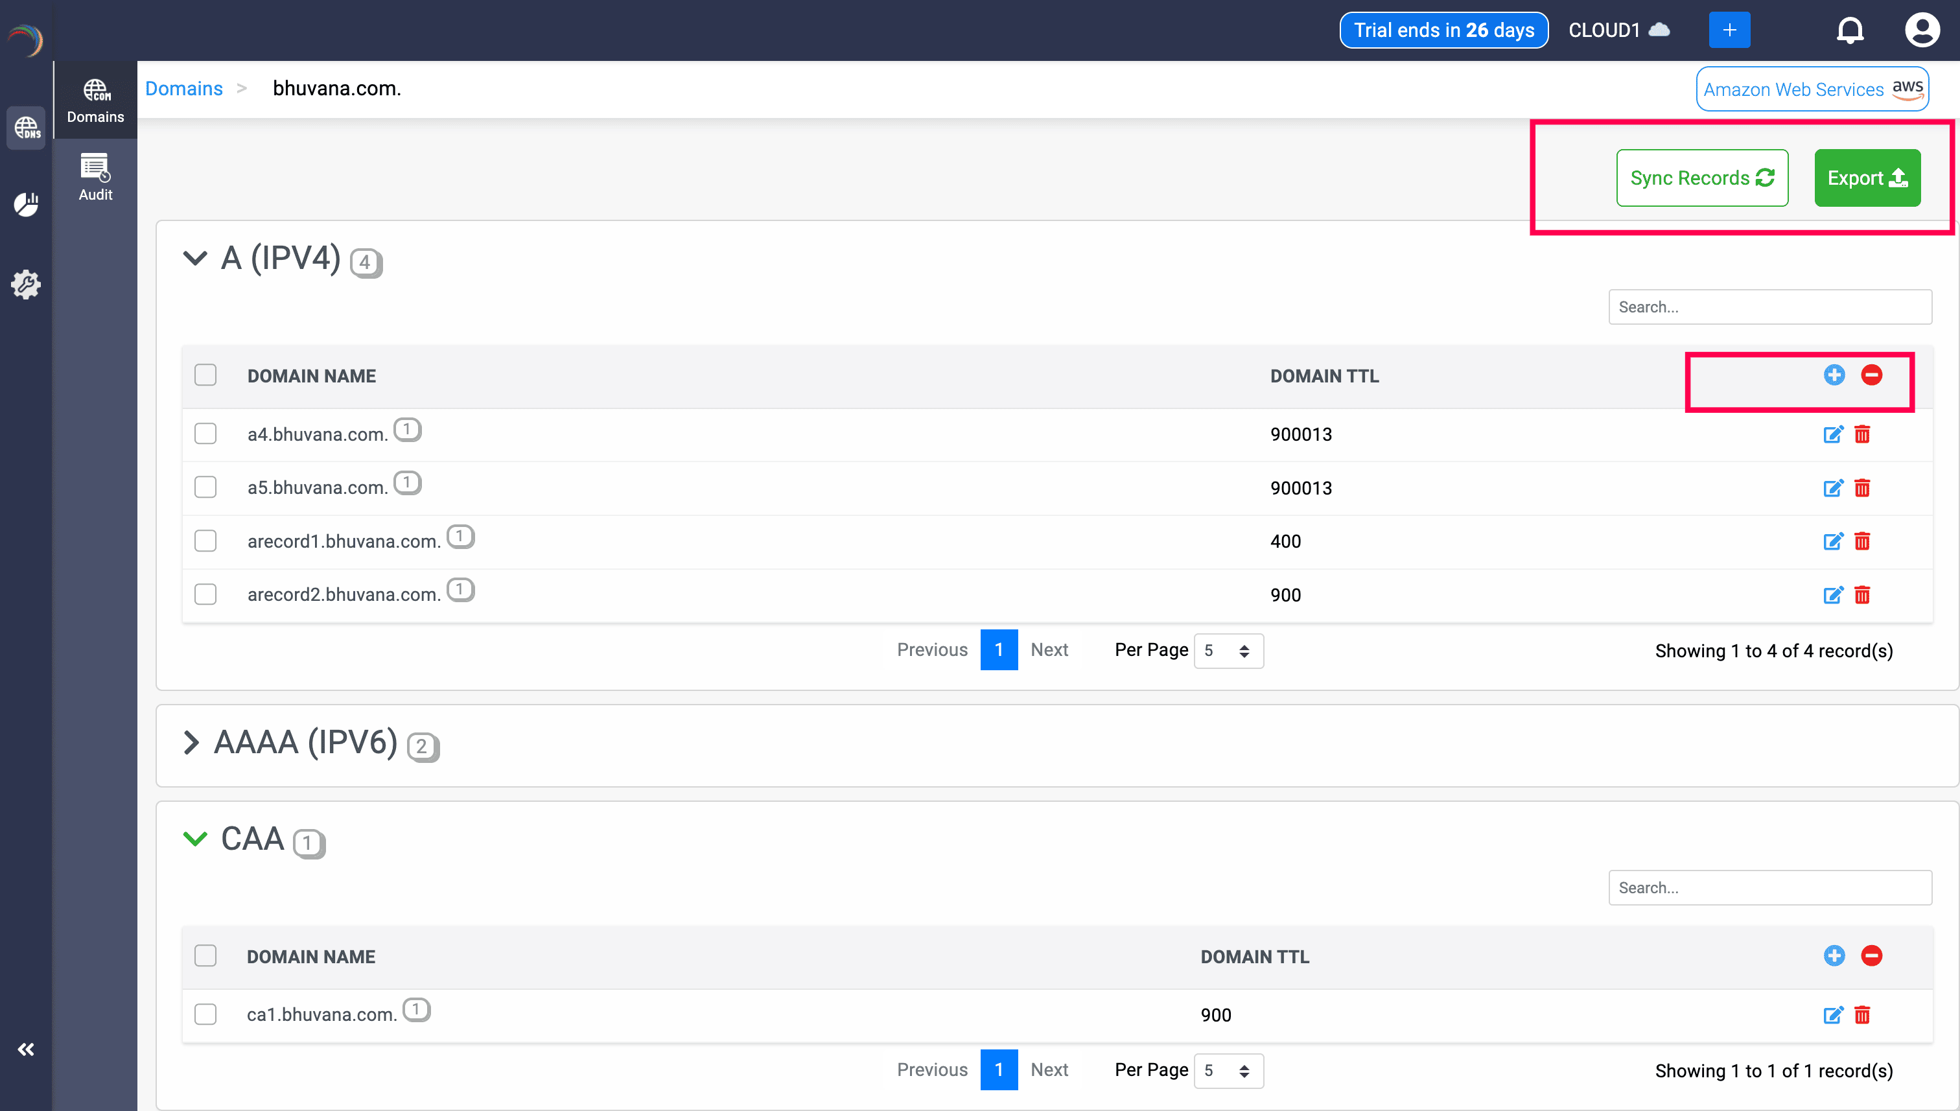Collapse the A (IPV4) section
This screenshot has width=1960, height=1111.
195,258
